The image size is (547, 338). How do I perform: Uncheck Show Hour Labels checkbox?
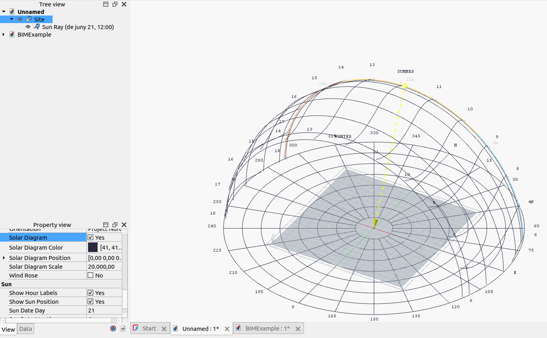[90, 293]
